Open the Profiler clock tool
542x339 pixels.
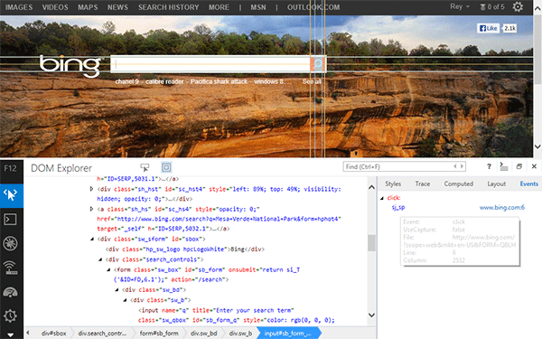click(10, 315)
